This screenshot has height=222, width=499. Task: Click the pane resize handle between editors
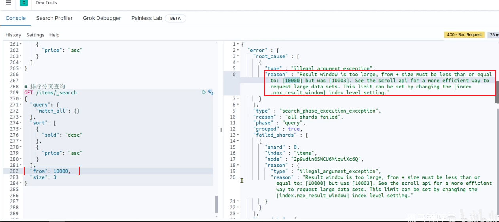(x=220, y=130)
